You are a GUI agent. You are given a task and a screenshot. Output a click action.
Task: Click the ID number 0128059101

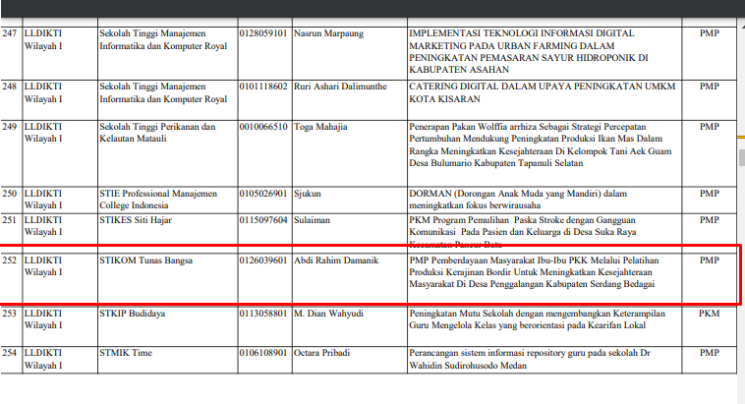[263, 33]
